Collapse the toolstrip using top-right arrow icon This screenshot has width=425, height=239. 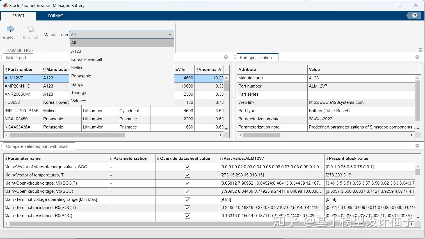[420, 50]
